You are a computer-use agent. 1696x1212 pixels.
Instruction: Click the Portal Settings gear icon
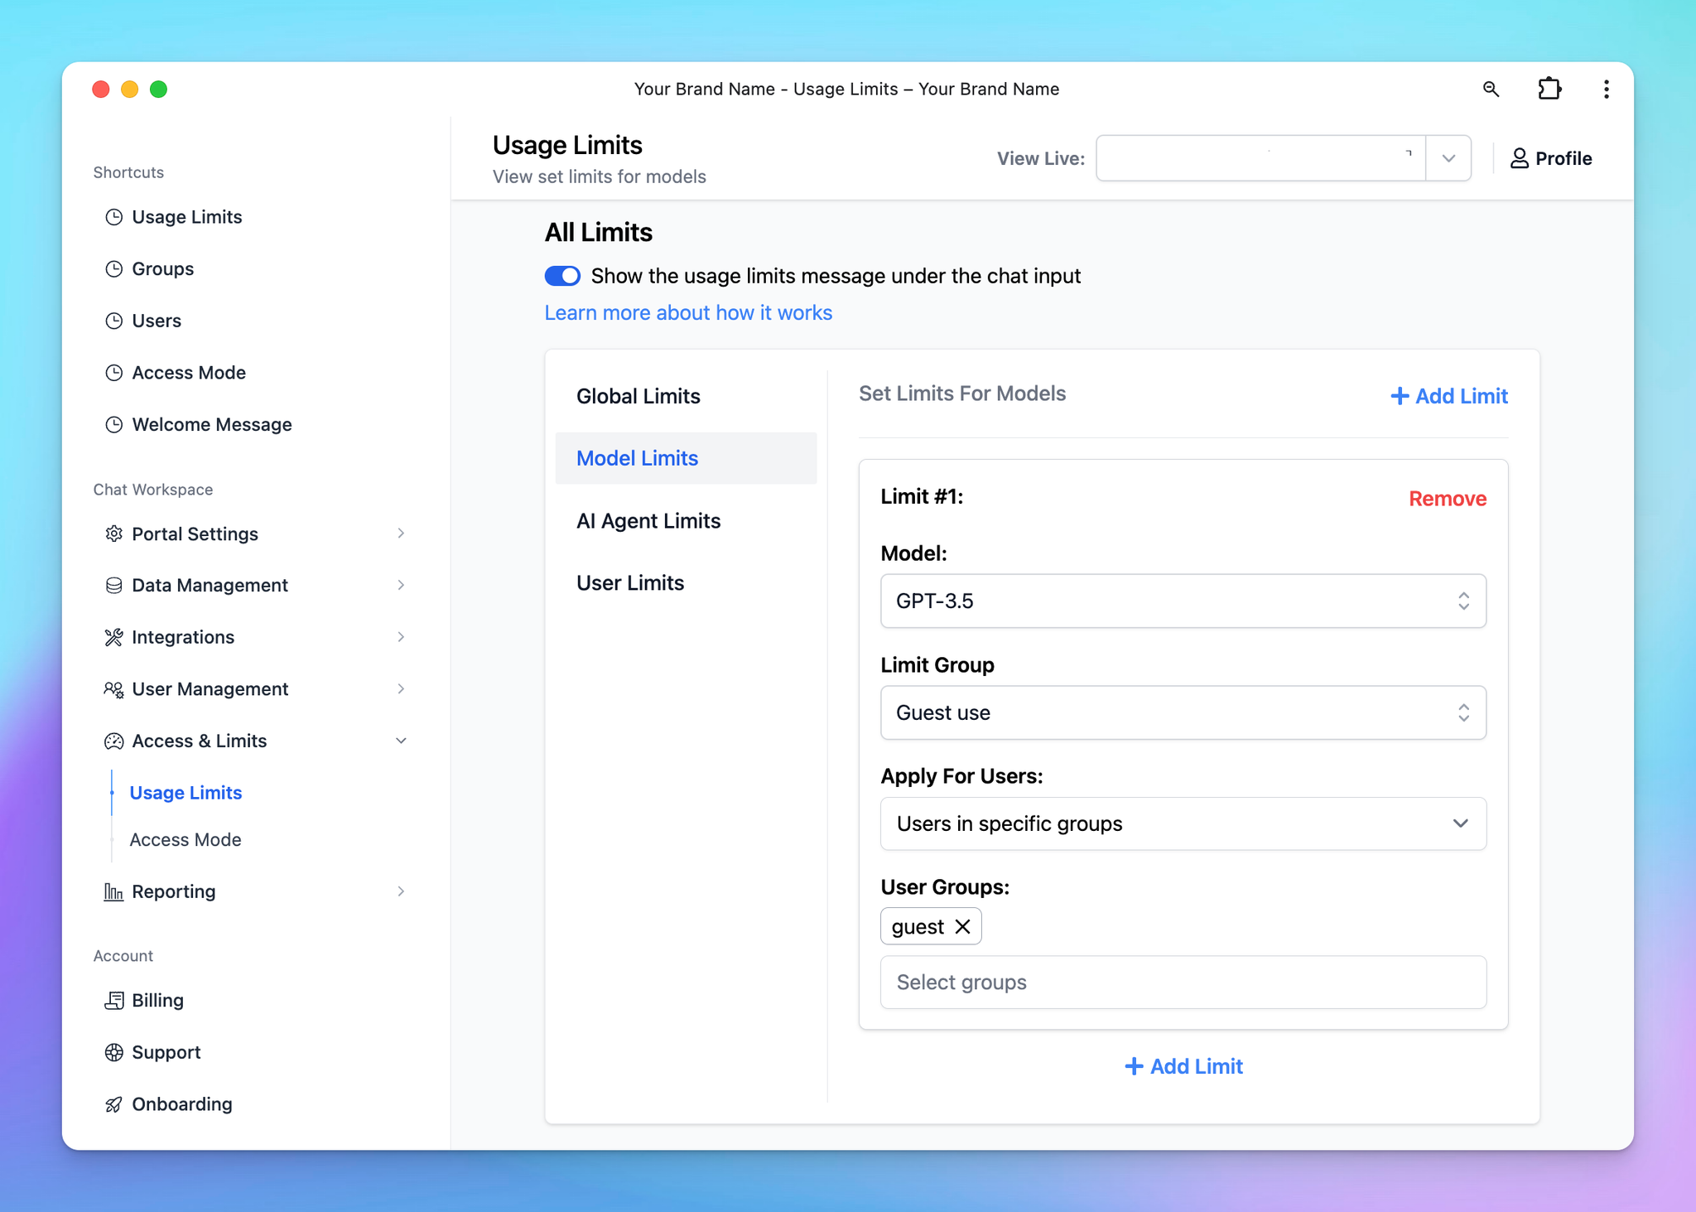(114, 534)
